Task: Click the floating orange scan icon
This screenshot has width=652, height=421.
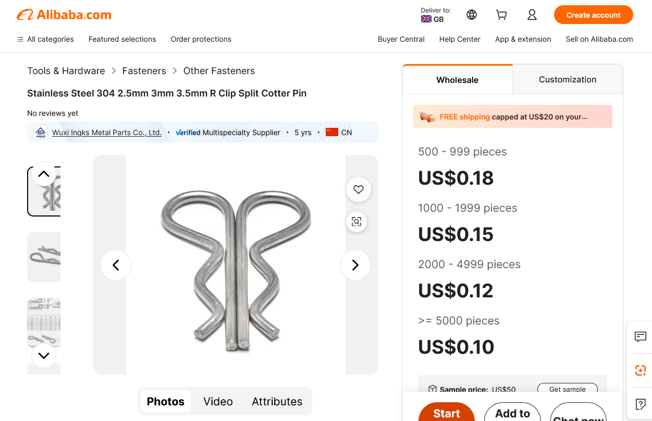Action: 641,370
